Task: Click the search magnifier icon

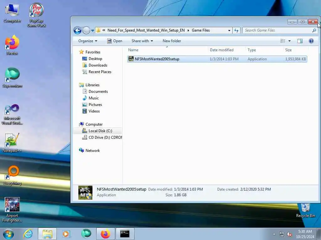Action: (314, 30)
